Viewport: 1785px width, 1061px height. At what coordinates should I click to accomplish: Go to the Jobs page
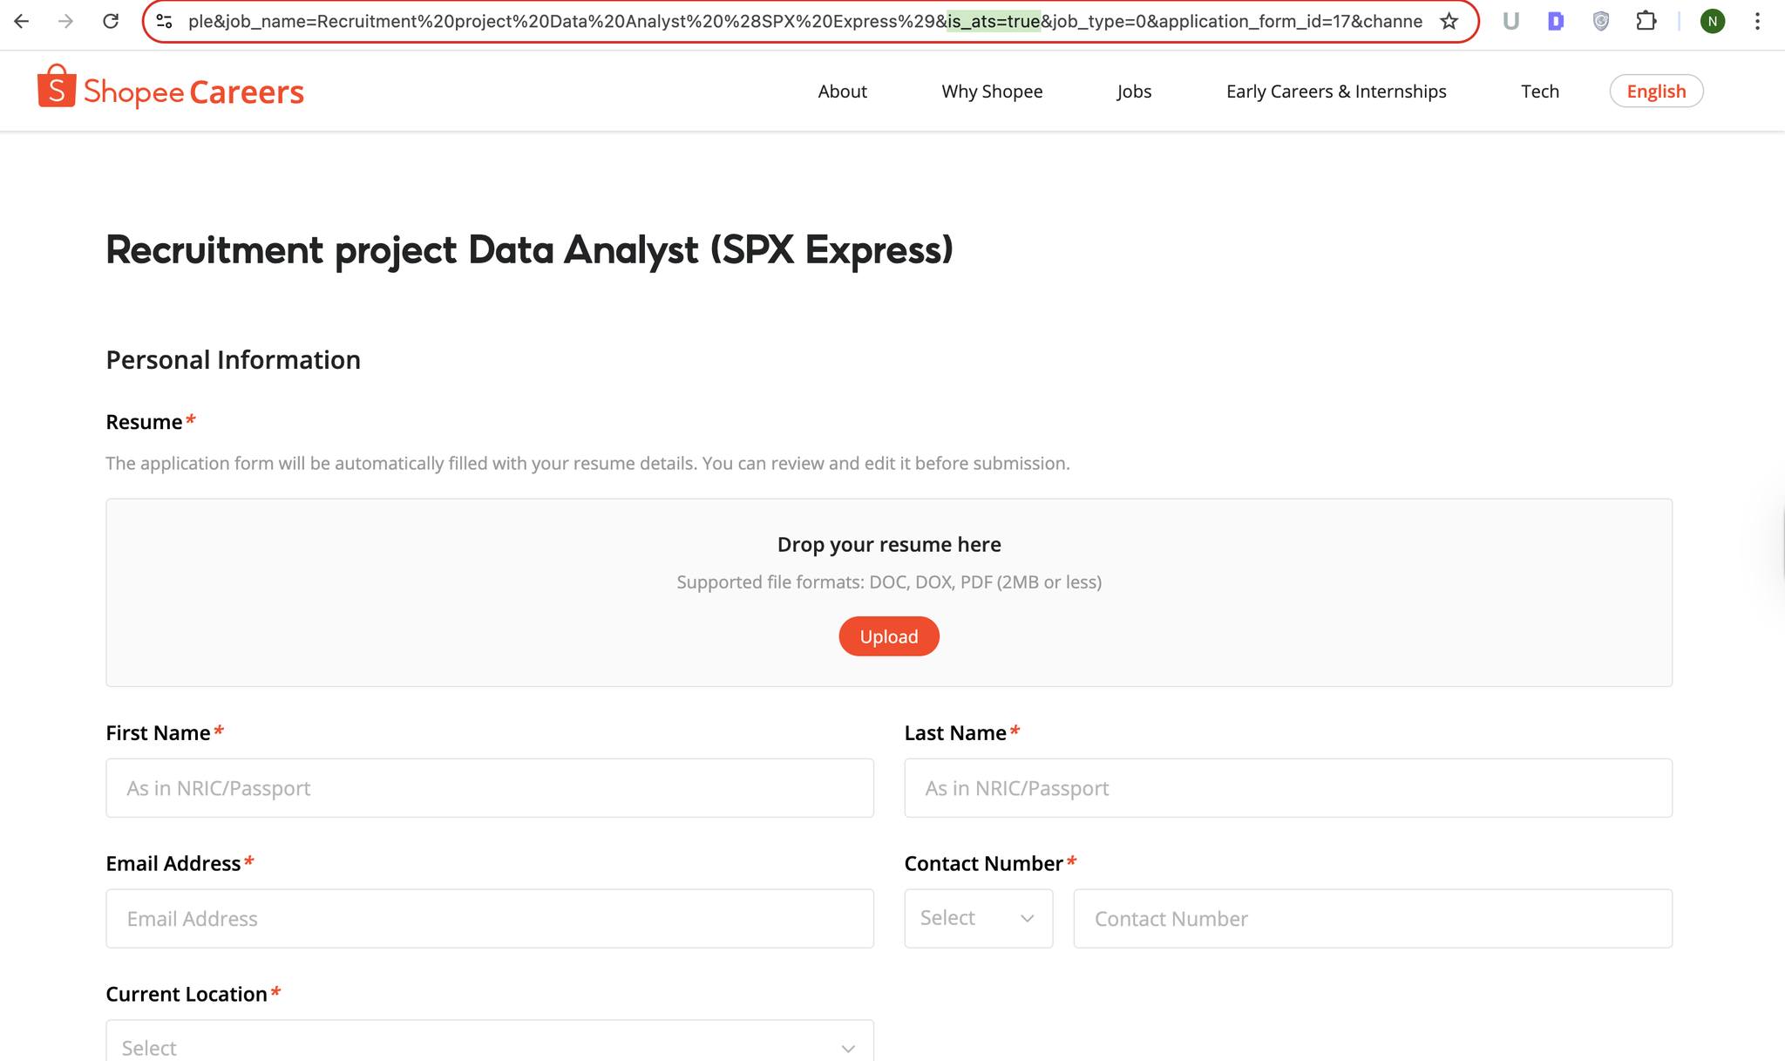tap(1134, 92)
